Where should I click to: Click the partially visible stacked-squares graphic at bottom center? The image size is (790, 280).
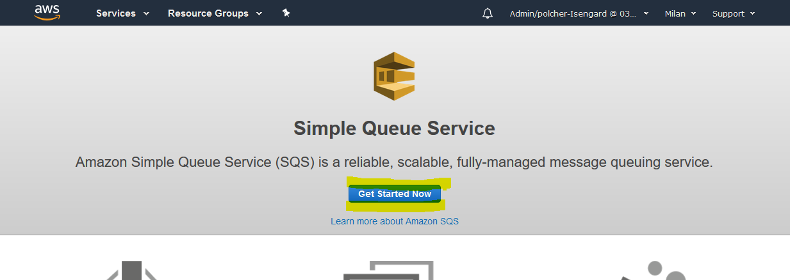click(389, 270)
